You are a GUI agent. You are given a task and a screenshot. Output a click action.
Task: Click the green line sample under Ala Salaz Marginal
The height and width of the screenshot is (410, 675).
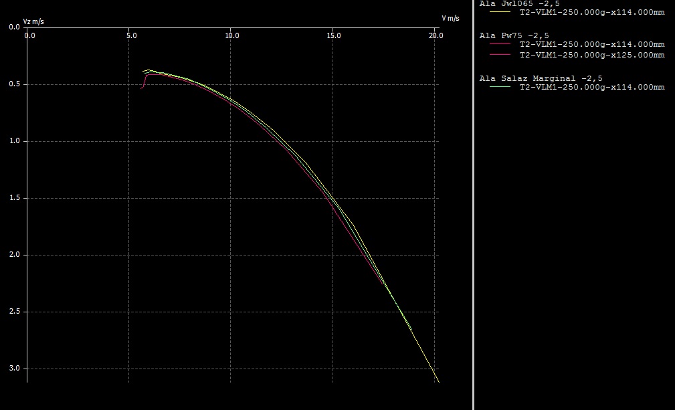click(x=500, y=87)
